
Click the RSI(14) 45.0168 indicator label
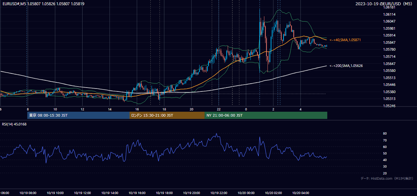tap(14, 124)
